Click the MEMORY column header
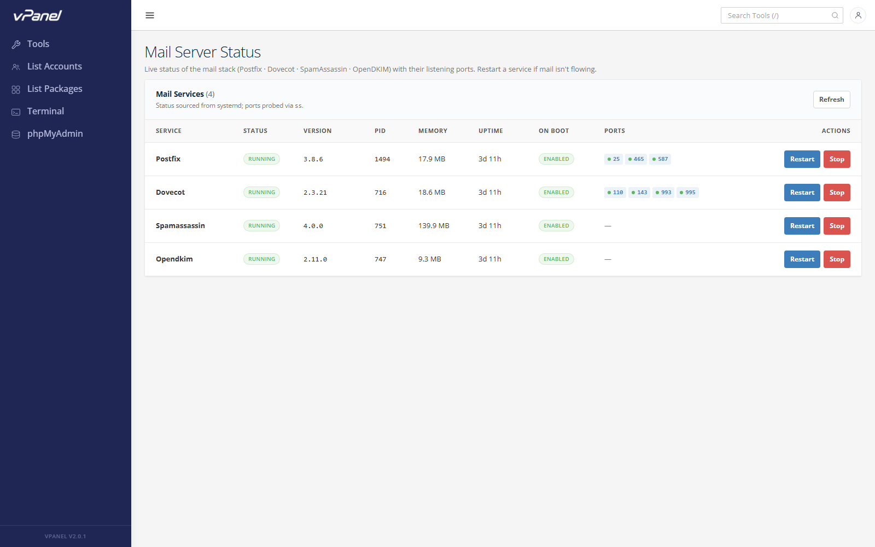 tap(433, 131)
